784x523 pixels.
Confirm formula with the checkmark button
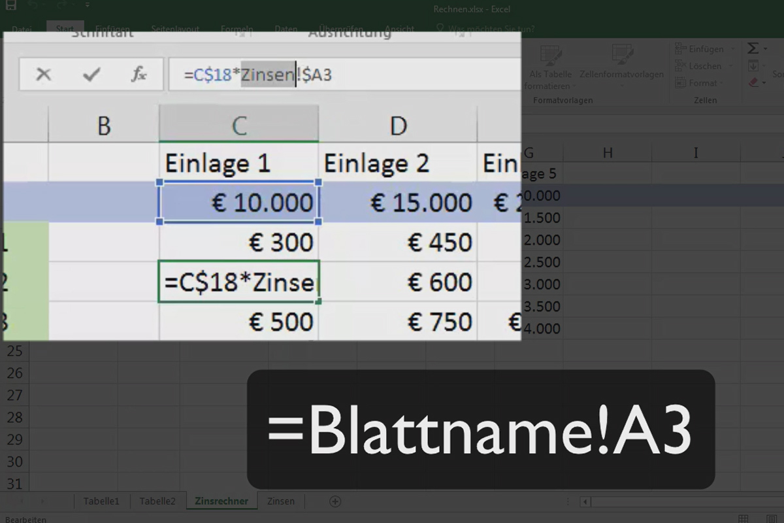(90, 74)
